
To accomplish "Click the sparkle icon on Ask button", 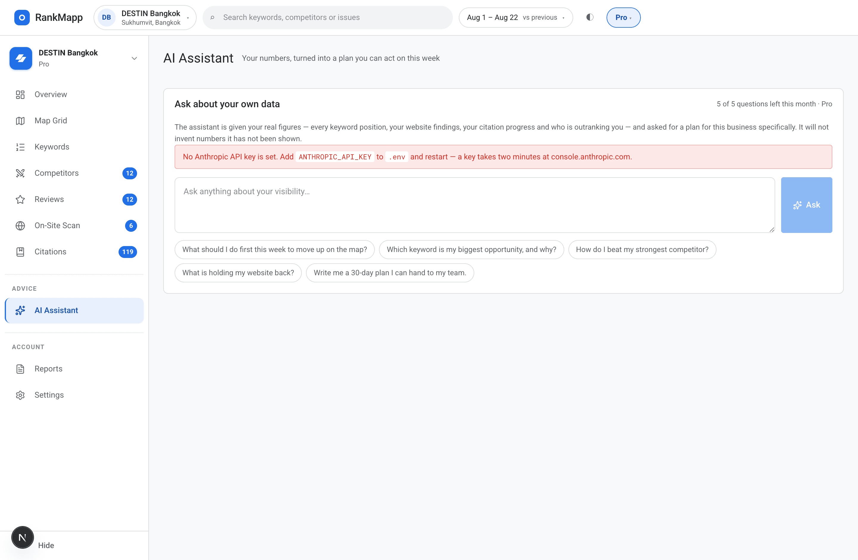I will (x=798, y=205).
